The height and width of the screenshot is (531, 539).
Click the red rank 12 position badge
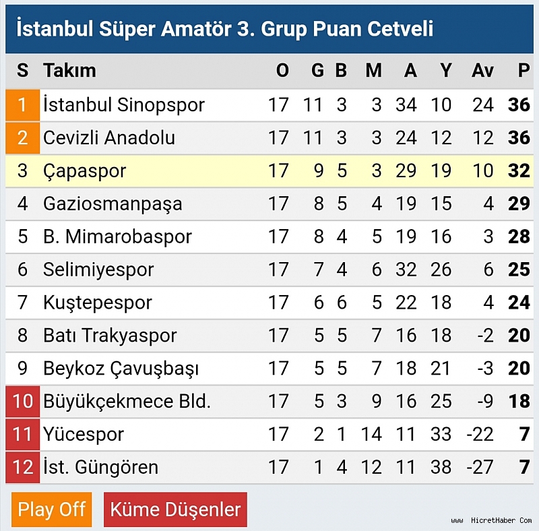(22, 467)
